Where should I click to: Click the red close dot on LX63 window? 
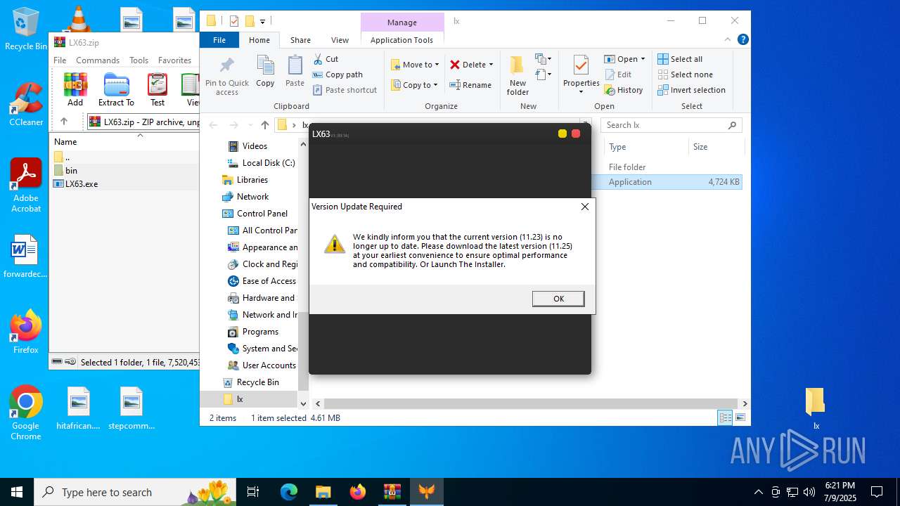576,134
